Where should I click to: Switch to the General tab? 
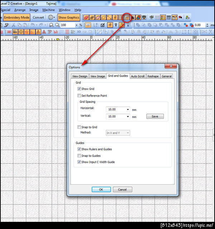tap(167, 76)
